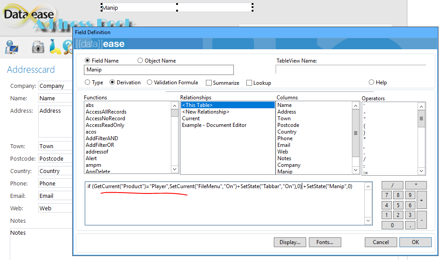Click the tray with down-arrow toolbar icon
The height and width of the screenshot is (260, 446).
pyautogui.click(x=38, y=47)
